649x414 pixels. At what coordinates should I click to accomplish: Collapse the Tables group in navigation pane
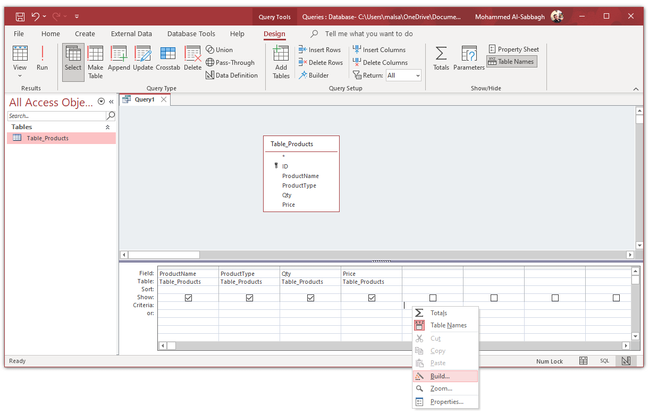(x=107, y=127)
